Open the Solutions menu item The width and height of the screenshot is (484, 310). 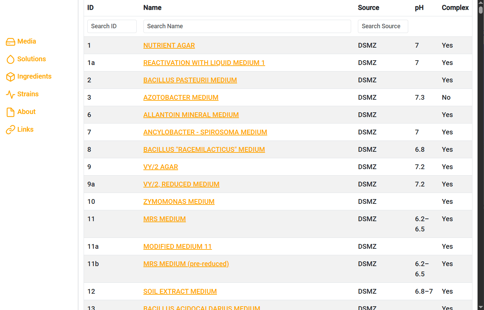[31, 59]
